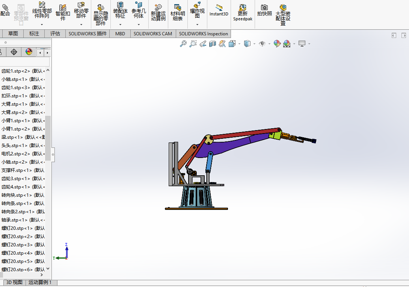Open View Orientation dropdown arrow
Viewport: 409px width, 287px height.
[x=239, y=44]
